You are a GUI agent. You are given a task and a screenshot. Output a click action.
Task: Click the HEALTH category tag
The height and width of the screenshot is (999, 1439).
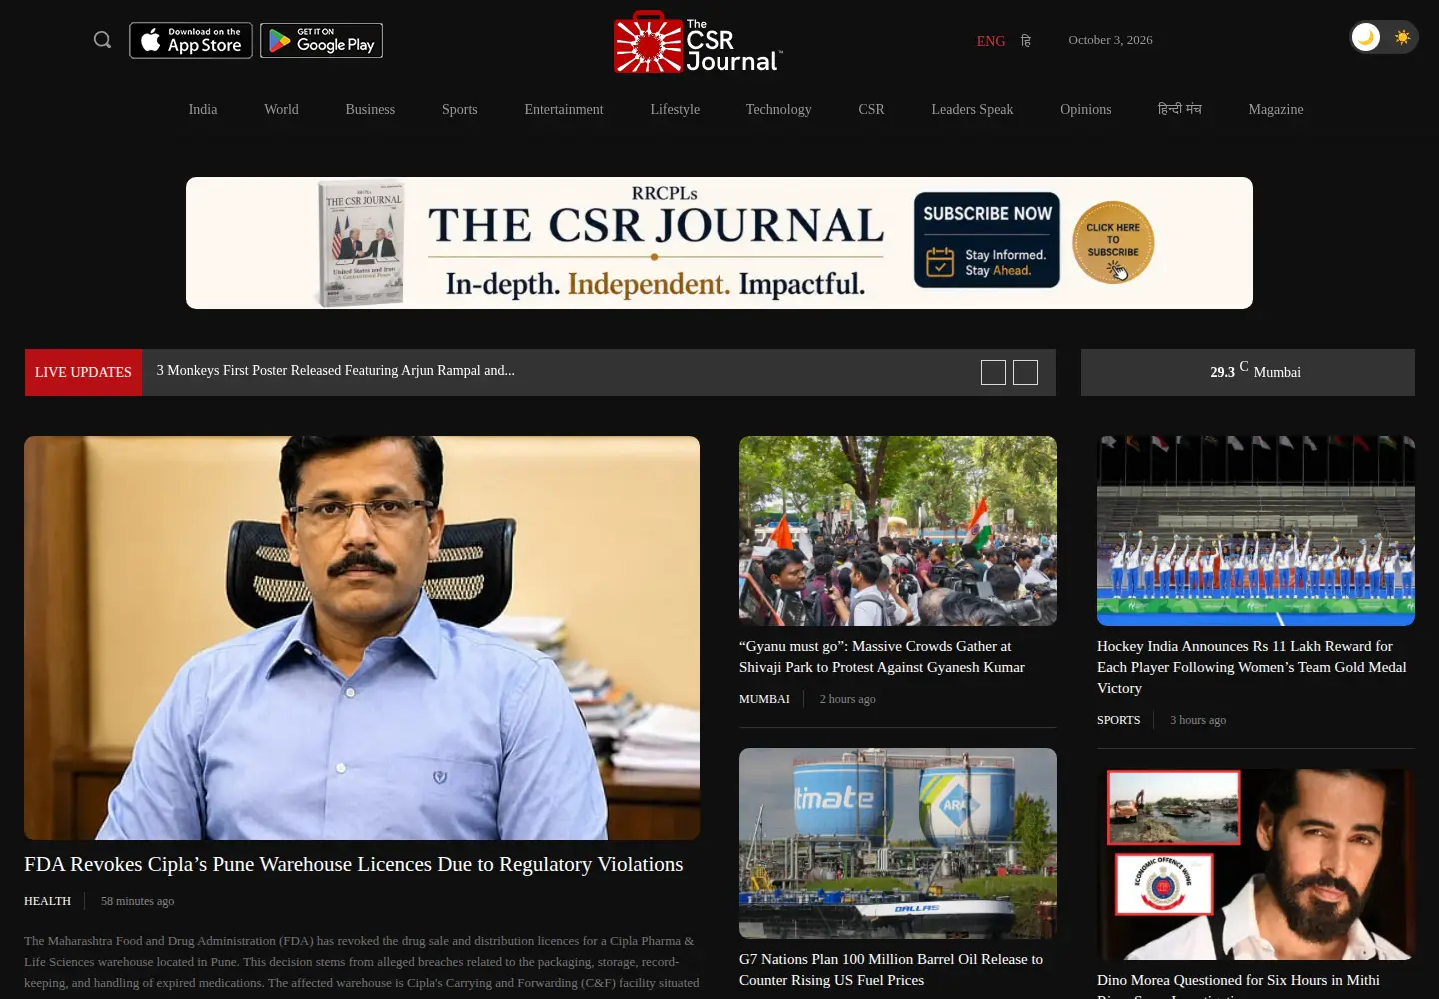[x=47, y=901]
